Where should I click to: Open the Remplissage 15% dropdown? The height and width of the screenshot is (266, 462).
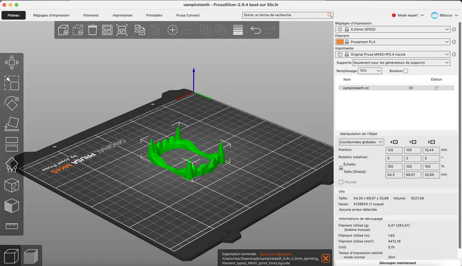[370, 71]
